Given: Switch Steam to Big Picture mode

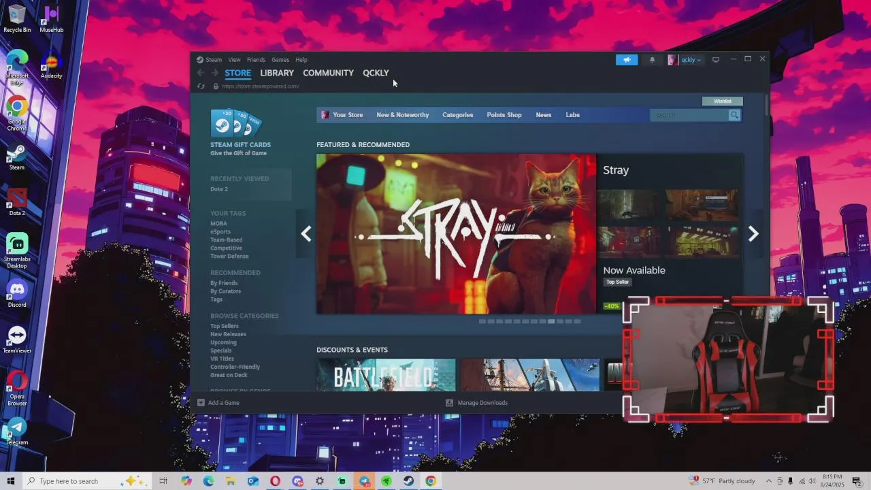Looking at the screenshot, I should [715, 60].
